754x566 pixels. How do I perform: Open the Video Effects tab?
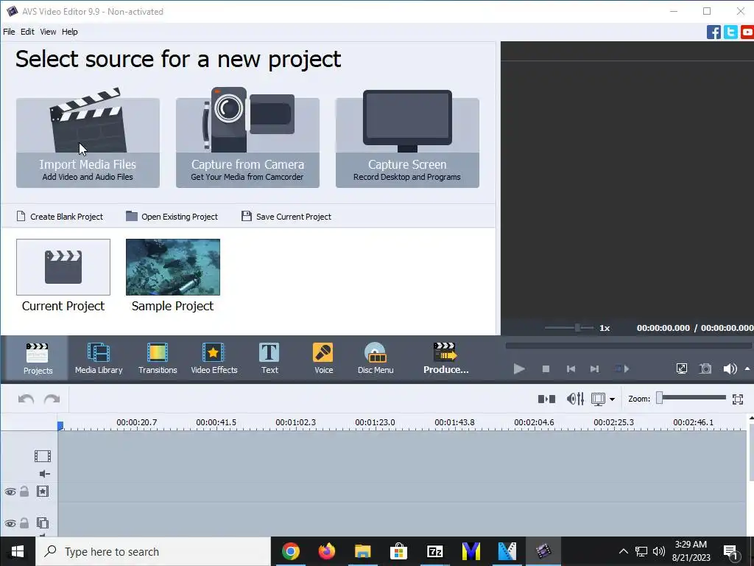tap(214, 359)
